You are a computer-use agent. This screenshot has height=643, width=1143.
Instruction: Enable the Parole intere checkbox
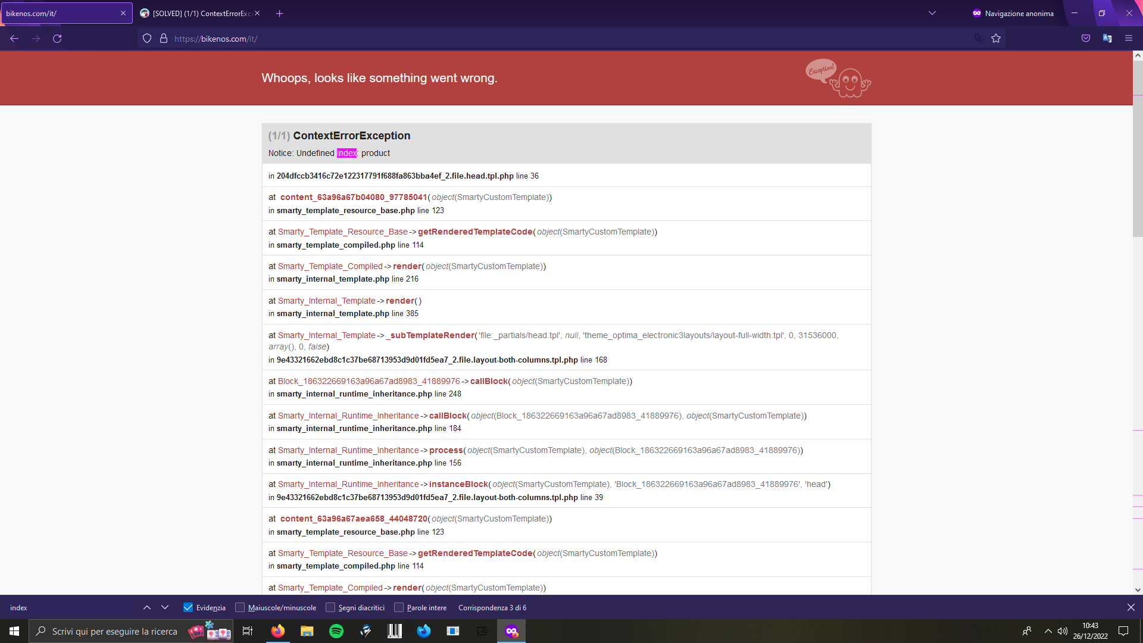(399, 607)
